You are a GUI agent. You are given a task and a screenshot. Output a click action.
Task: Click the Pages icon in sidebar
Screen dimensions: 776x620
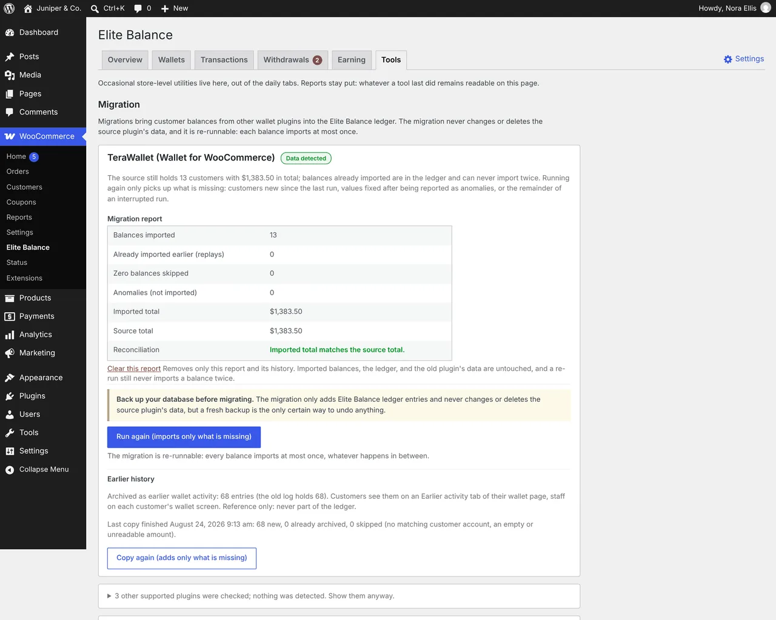[10, 94]
